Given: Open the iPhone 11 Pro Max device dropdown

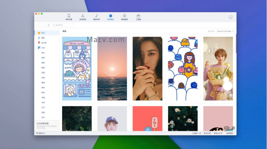Looking at the screenshot, I should tap(225, 31).
